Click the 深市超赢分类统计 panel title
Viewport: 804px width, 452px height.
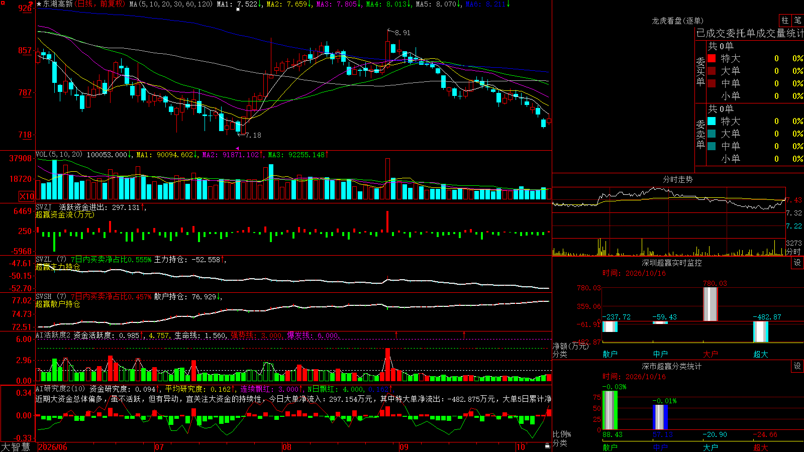[672, 366]
